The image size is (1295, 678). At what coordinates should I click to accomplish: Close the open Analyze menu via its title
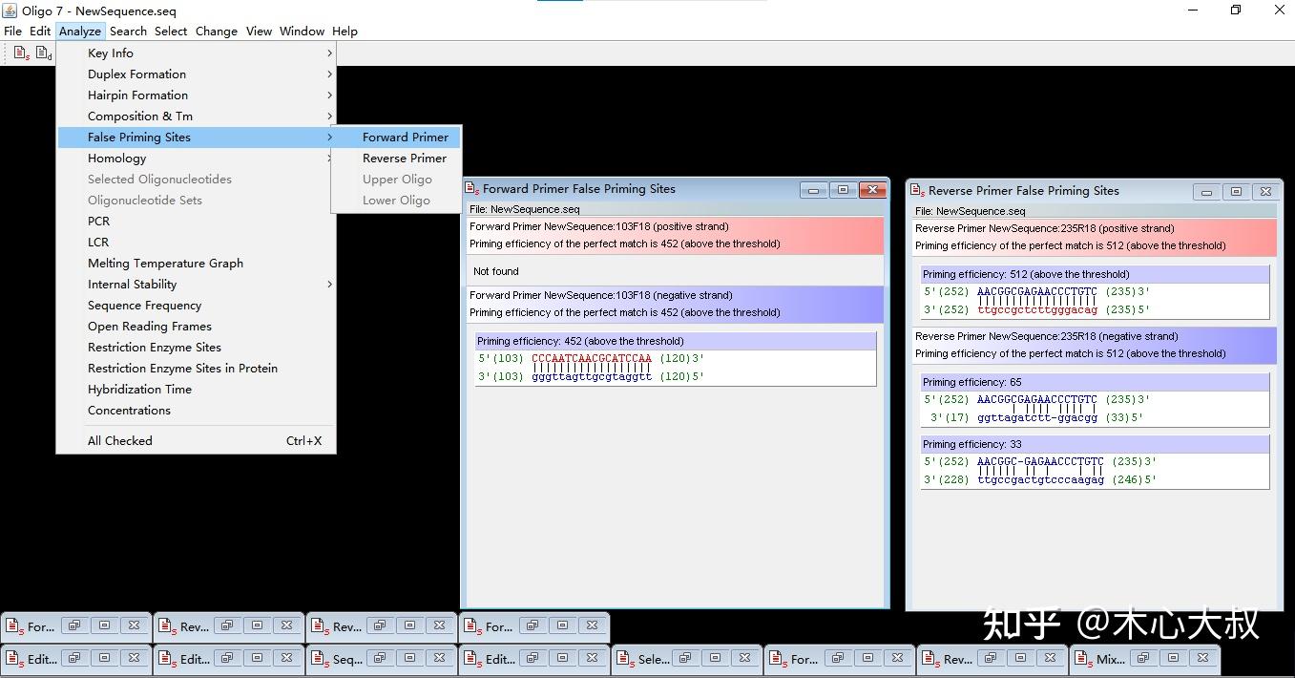click(x=80, y=31)
